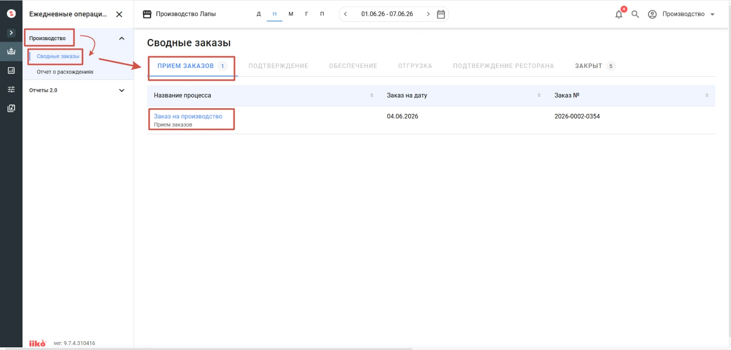Expand the sidebar with the arrow icon
Image resolution: width=731 pixels, height=350 pixels.
(x=11, y=33)
